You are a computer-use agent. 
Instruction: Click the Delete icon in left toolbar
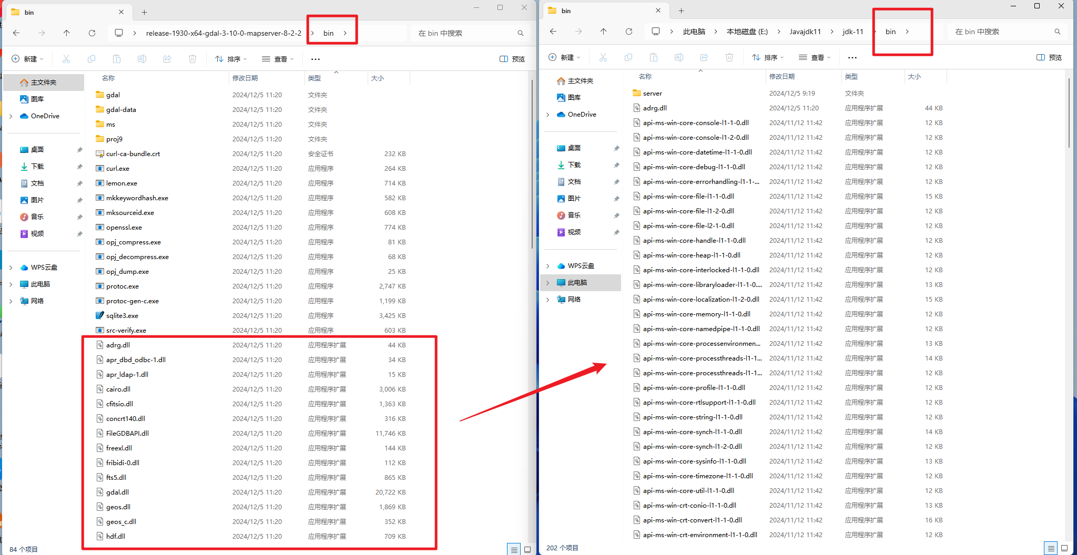(192, 58)
